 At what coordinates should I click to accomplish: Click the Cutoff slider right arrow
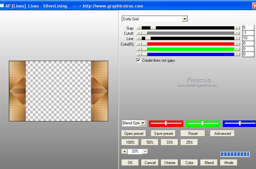[x=237, y=33]
